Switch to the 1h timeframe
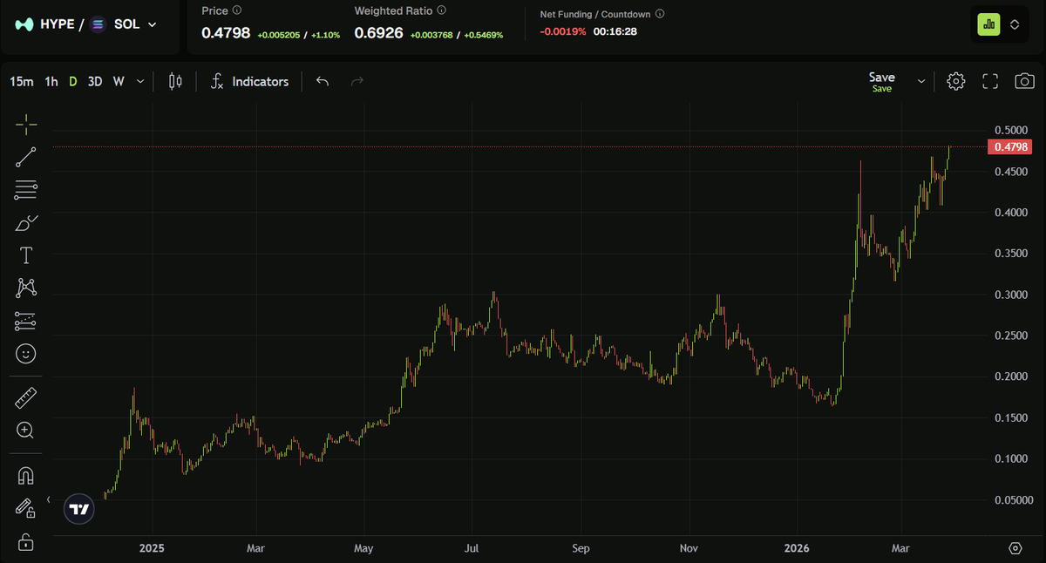This screenshot has height=563, width=1046. click(x=51, y=81)
